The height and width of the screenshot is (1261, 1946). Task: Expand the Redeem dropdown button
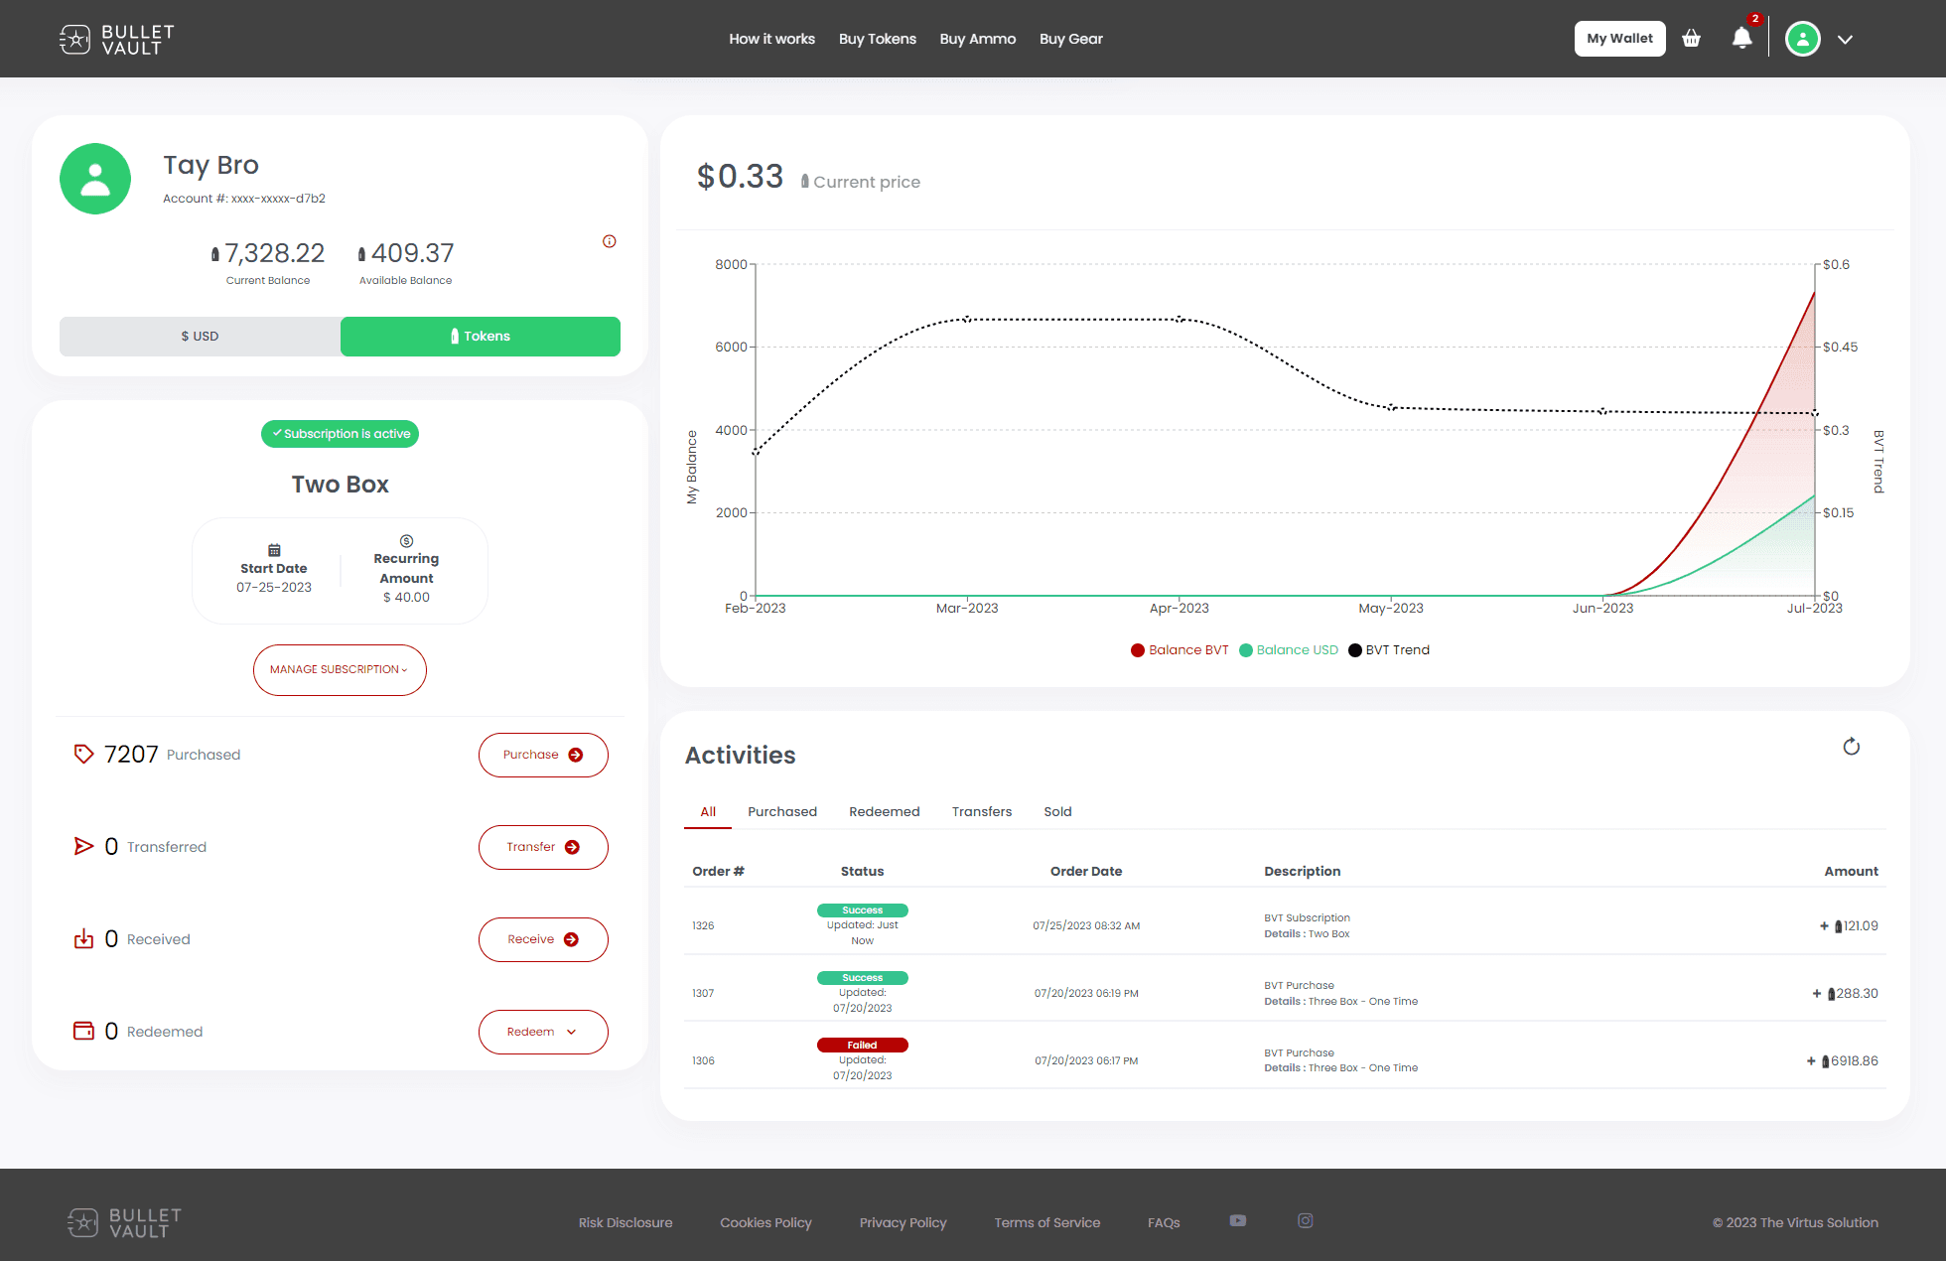[542, 1032]
